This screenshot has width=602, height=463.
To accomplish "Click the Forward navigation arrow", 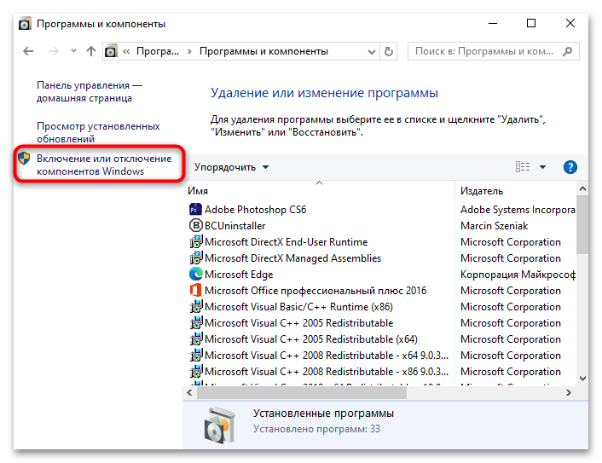I will (54, 51).
